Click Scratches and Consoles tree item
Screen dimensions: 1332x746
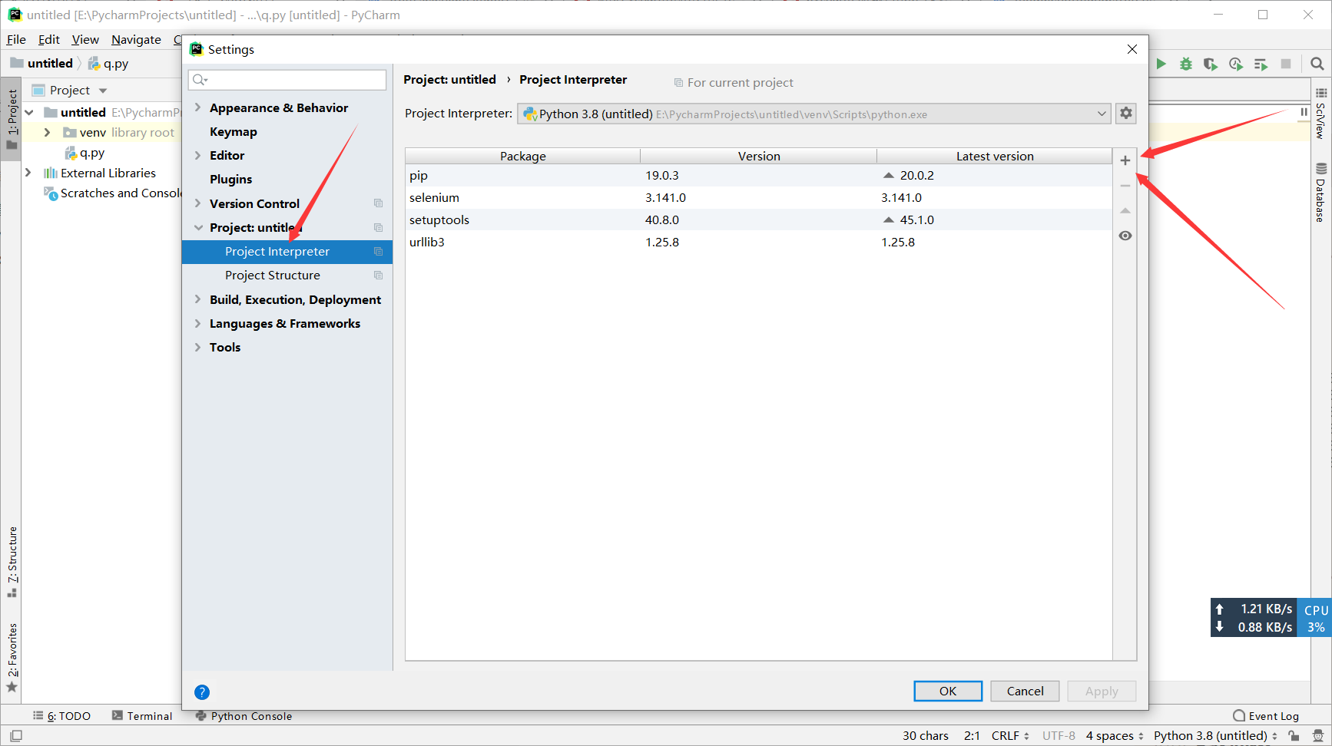pyautogui.click(x=112, y=193)
